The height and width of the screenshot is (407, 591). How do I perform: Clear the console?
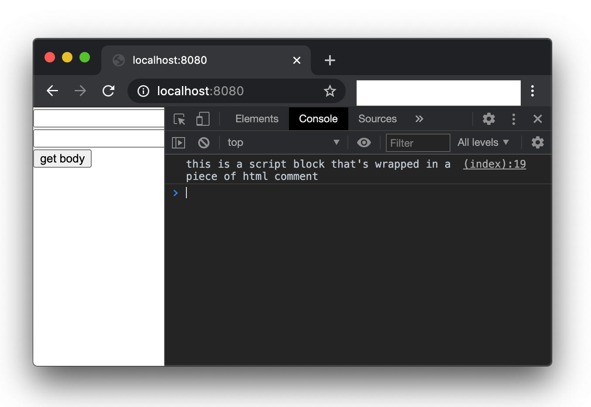[x=204, y=143]
